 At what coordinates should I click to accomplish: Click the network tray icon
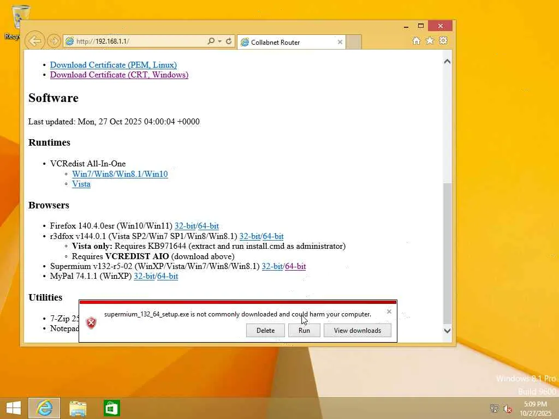point(494,408)
